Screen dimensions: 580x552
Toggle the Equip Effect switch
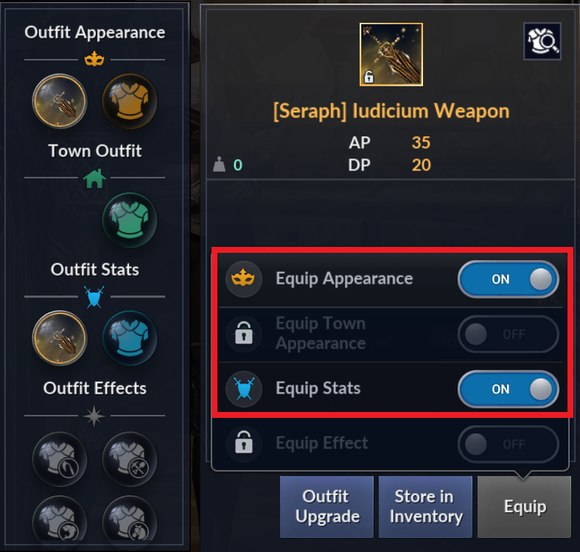(x=508, y=444)
